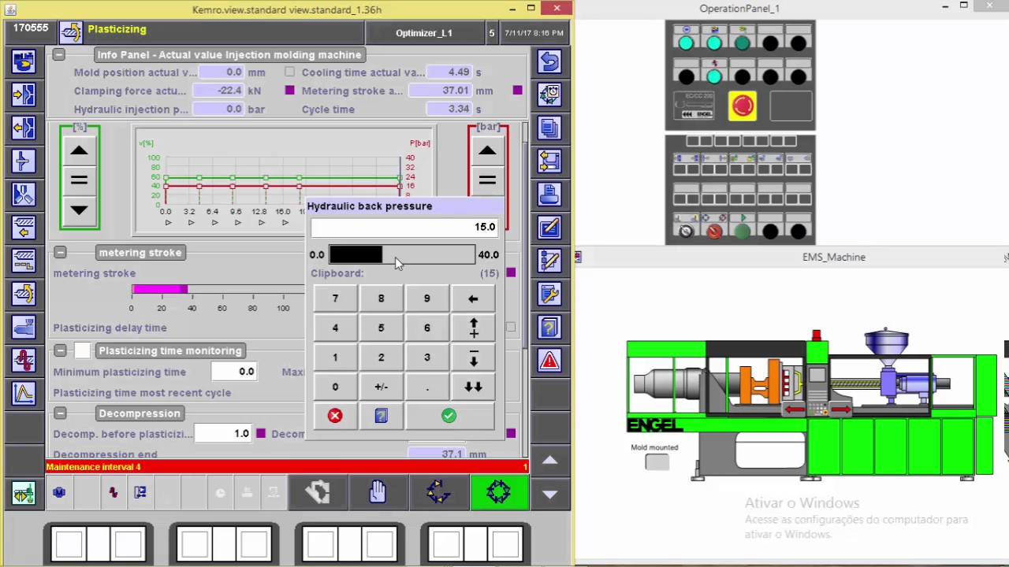The height and width of the screenshot is (567, 1009).
Task: Open the help question-mark icon in right sidebar
Action: tap(549, 327)
